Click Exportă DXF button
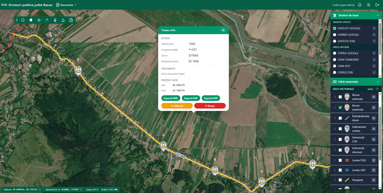 click(191, 98)
